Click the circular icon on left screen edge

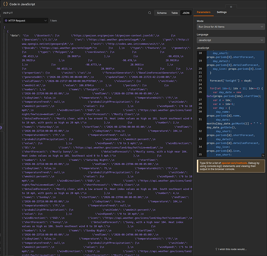coord(1,127)
